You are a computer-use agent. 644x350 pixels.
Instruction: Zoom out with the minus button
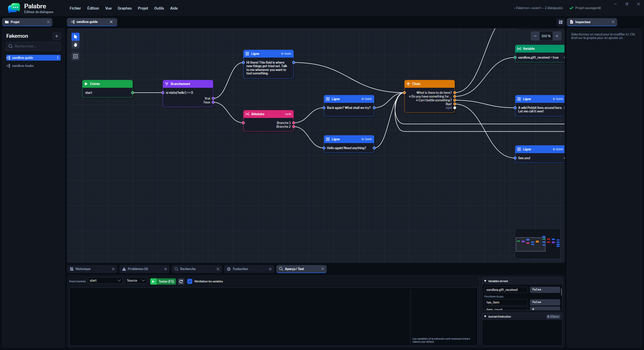535,36
